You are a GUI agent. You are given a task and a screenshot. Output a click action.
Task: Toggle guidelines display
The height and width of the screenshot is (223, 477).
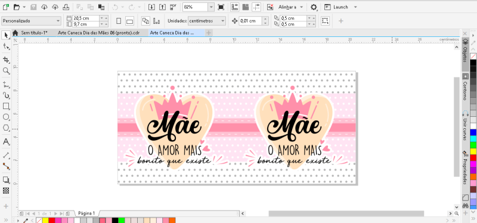(x=256, y=7)
